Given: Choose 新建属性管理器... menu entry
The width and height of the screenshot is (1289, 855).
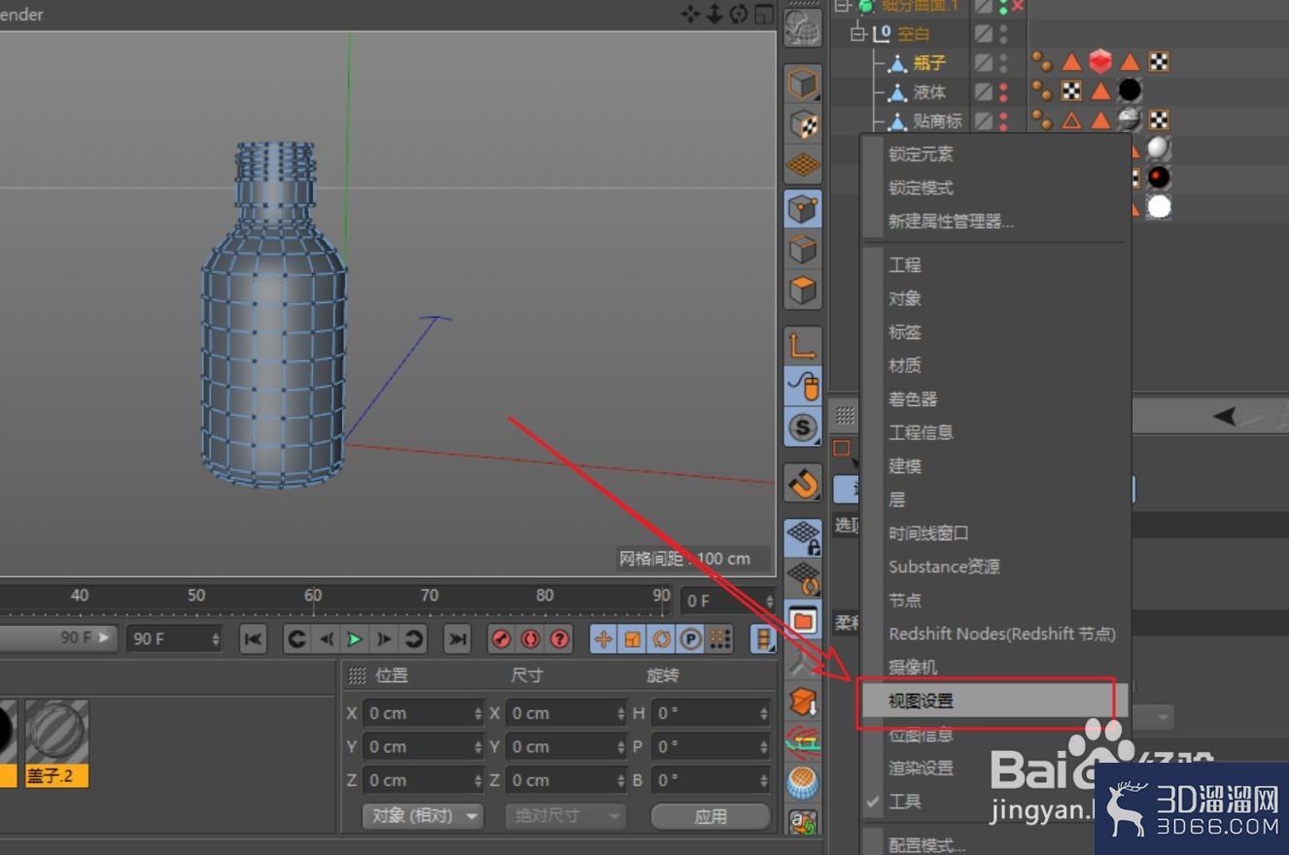Looking at the screenshot, I should pyautogui.click(x=951, y=221).
